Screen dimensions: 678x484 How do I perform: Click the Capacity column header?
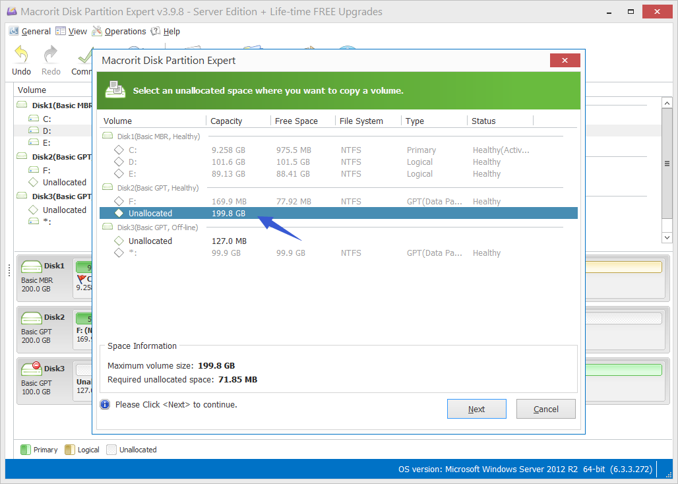pos(238,121)
